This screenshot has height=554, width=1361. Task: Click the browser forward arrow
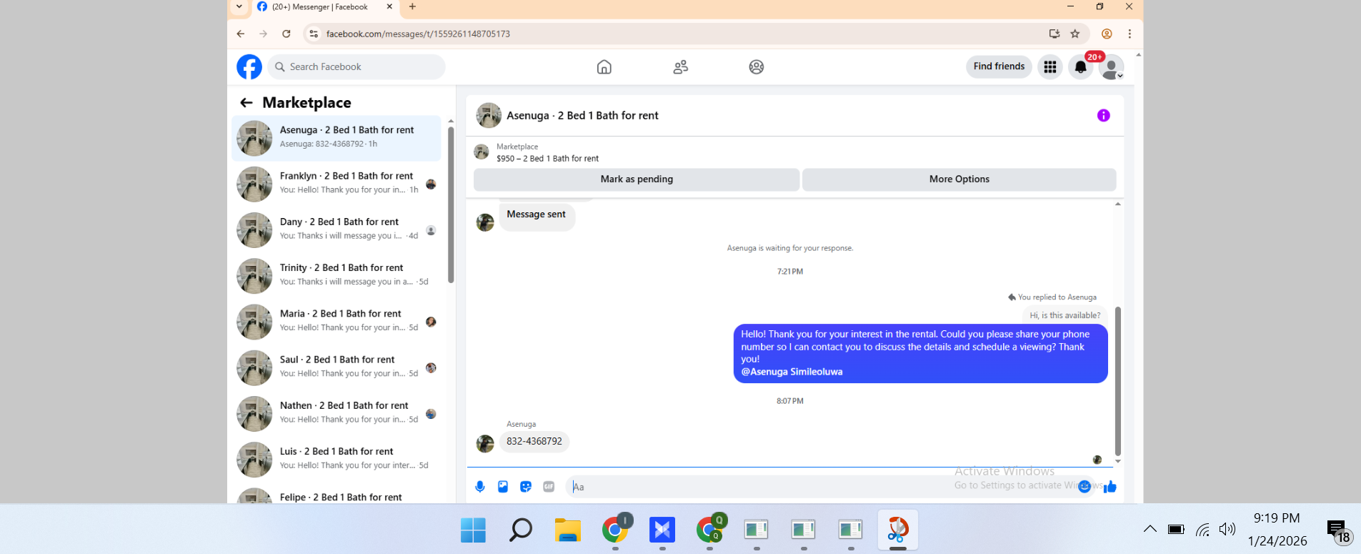click(x=264, y=34)
